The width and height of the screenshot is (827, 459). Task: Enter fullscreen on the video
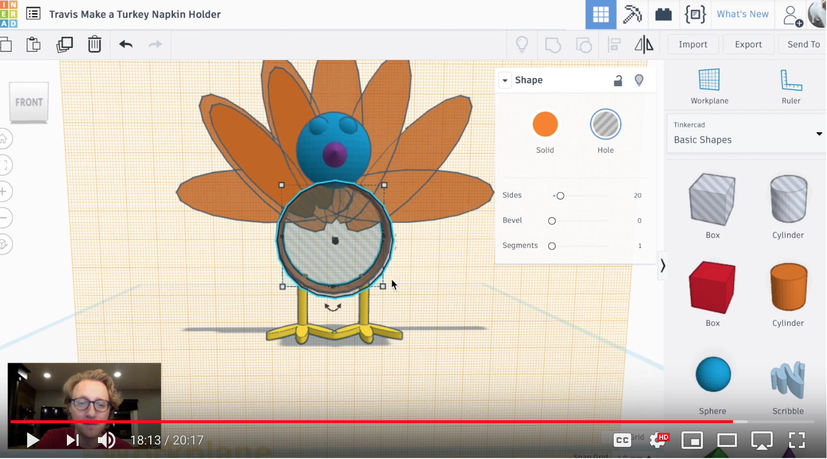[x=796, y=440]
